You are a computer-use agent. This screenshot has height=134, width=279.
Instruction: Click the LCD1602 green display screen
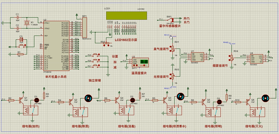127,16
